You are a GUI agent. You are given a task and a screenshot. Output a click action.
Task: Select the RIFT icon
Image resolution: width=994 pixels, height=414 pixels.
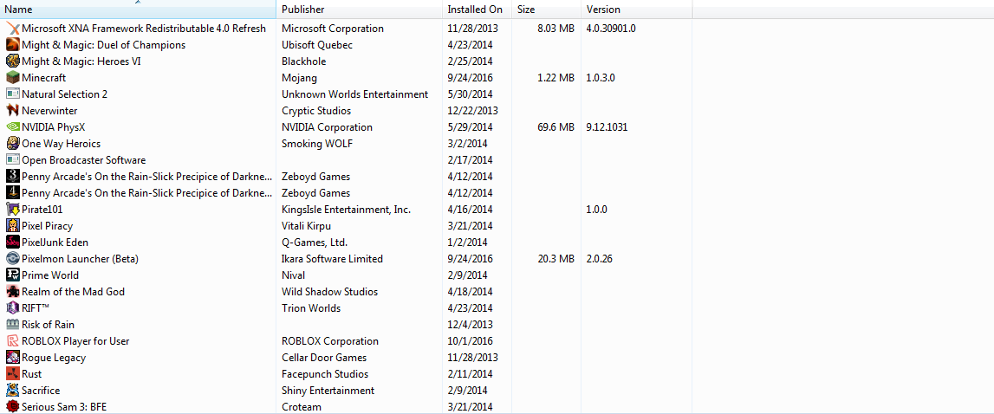pos(13,308)
